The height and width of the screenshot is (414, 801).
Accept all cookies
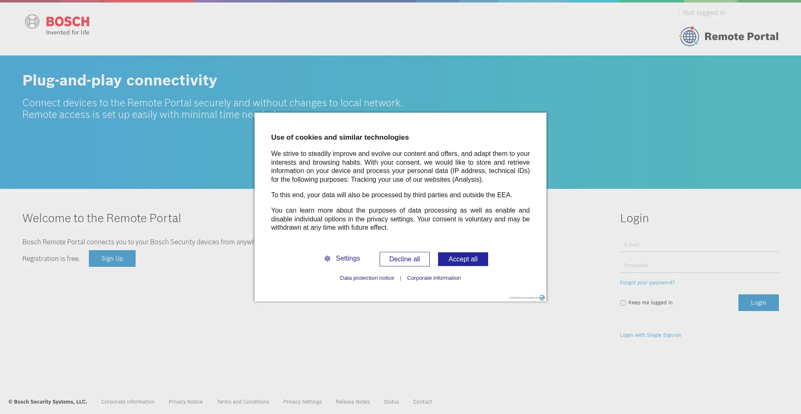coord(463,259)
